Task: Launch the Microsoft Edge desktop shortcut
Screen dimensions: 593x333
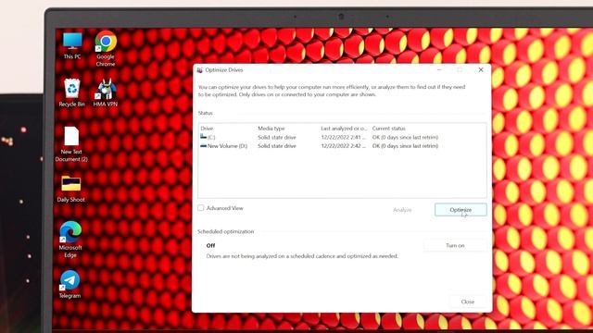Action: (x=70, y=240)
